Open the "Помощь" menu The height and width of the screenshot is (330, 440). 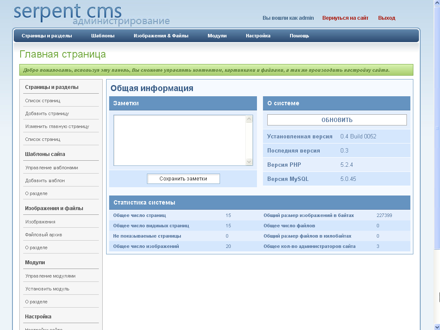[299, 36]
